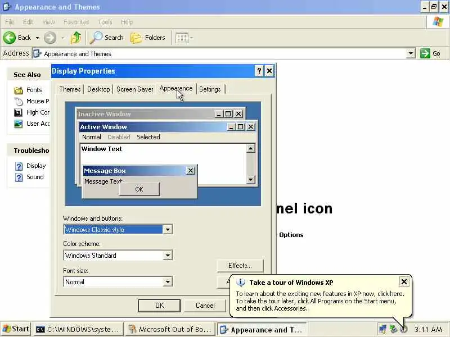Click Display link under Troubleshooters
This screenshot has width=450, height=337.
click(36, 166)
